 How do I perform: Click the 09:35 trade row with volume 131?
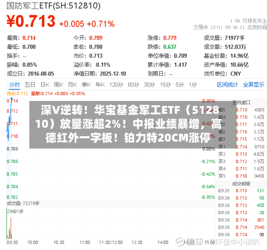pyautogui.click(x=241, y=191)
